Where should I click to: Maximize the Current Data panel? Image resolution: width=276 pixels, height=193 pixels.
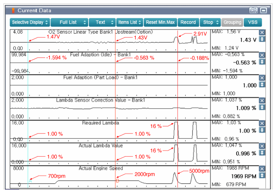click(264, 10)
